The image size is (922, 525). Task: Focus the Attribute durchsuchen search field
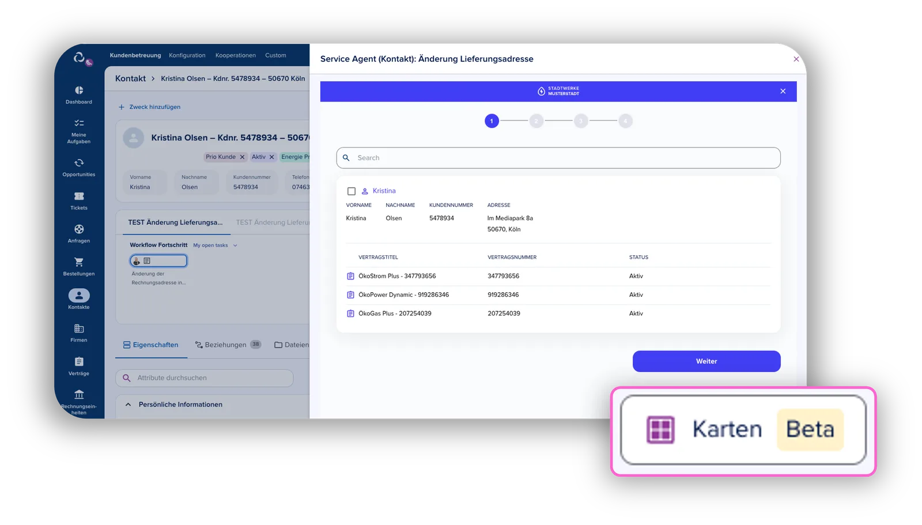click(x=205, y=378)
